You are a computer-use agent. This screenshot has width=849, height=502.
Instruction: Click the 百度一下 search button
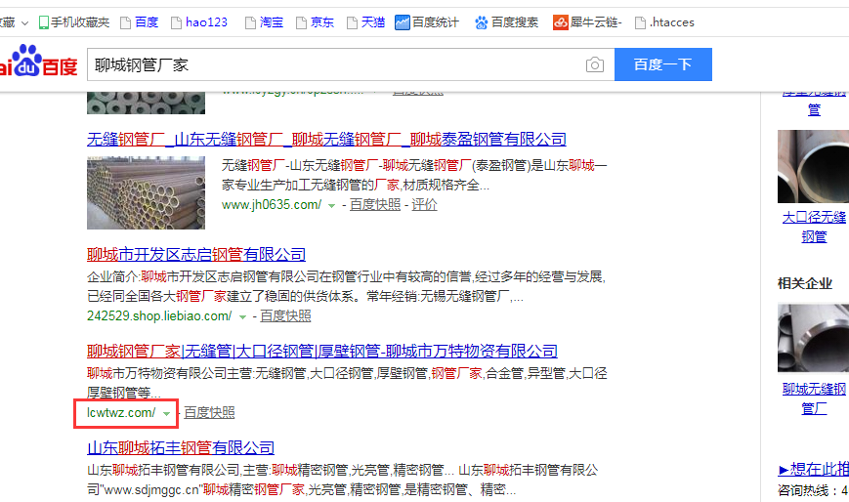[x=663, y=64]
